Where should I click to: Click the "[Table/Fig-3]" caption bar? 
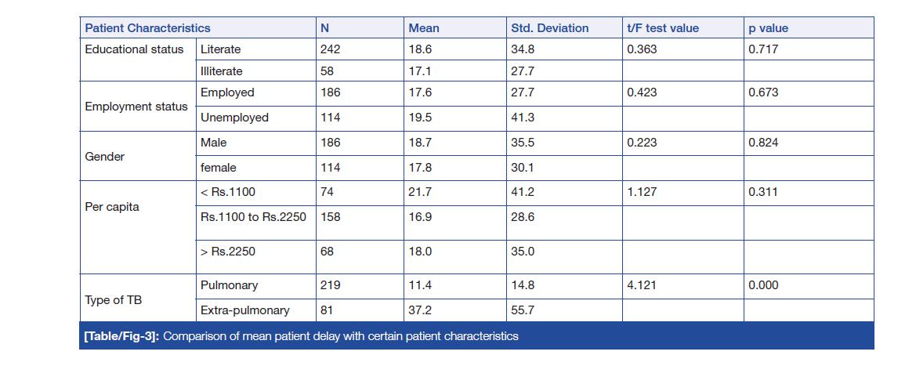pyautogui.click(x=301, y=337)
